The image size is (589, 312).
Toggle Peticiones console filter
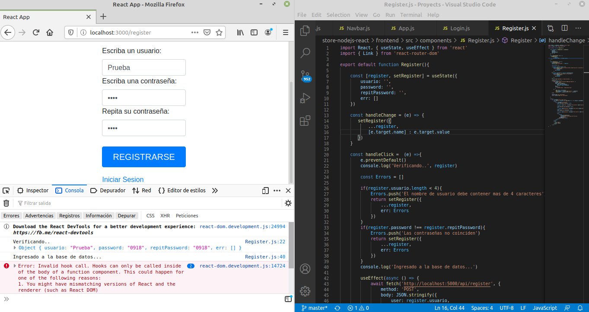pos(187,216)
